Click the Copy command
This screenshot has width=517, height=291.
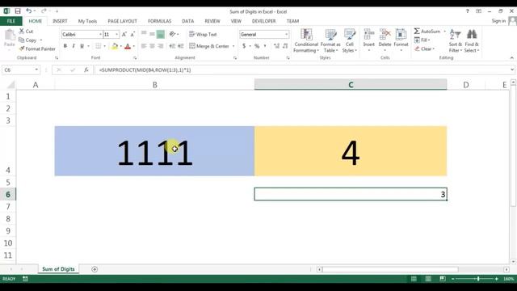(x=27, y=40)
